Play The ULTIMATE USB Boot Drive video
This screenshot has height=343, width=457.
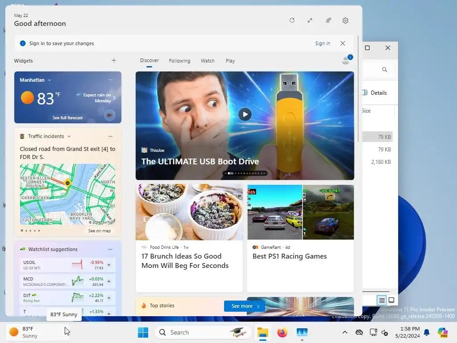[245, 114]
